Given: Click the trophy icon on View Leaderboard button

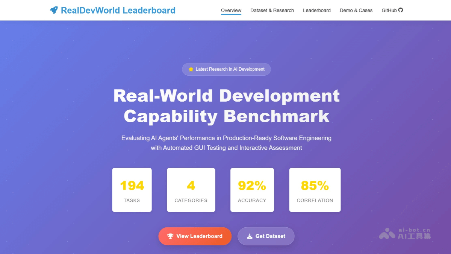Looking at the screenshot, I should 171,236.
